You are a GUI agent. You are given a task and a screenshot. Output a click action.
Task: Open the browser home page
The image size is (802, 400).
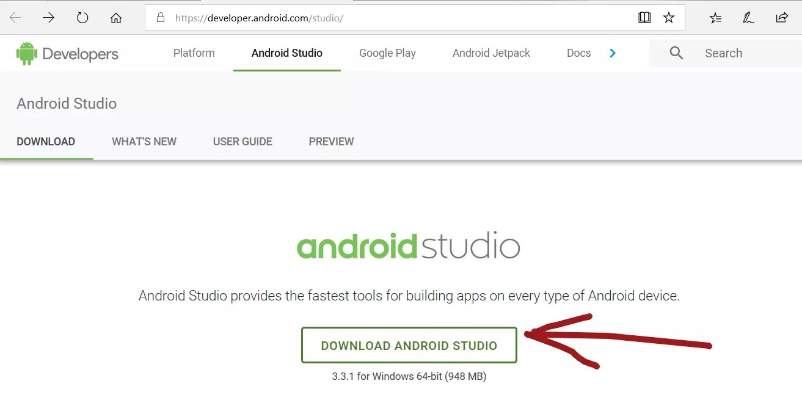tap(115, 17)
